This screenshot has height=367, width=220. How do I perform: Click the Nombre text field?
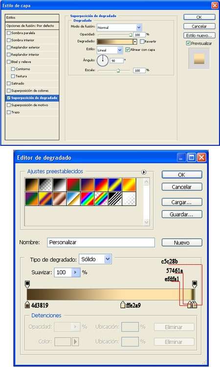pos(101,242)
